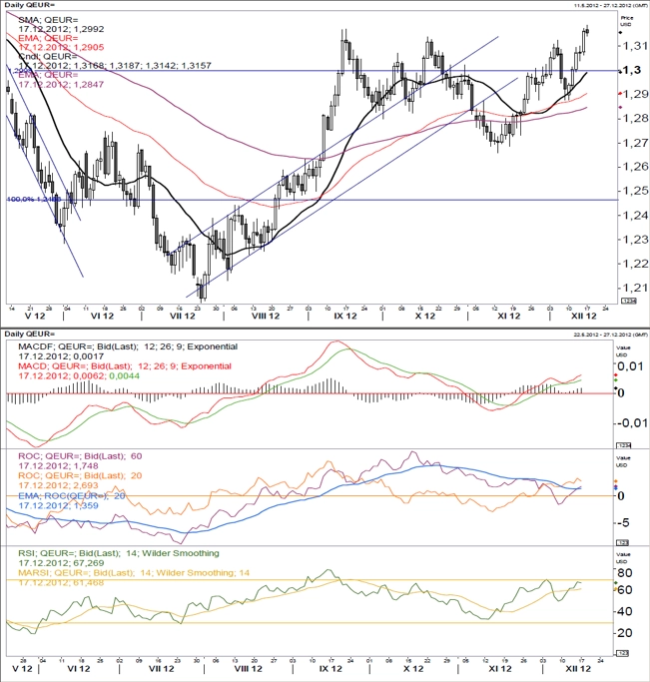Click the bold 1,3 level on the price axis
The height and width of the screenshot is (682, 650).
point(632,70)
